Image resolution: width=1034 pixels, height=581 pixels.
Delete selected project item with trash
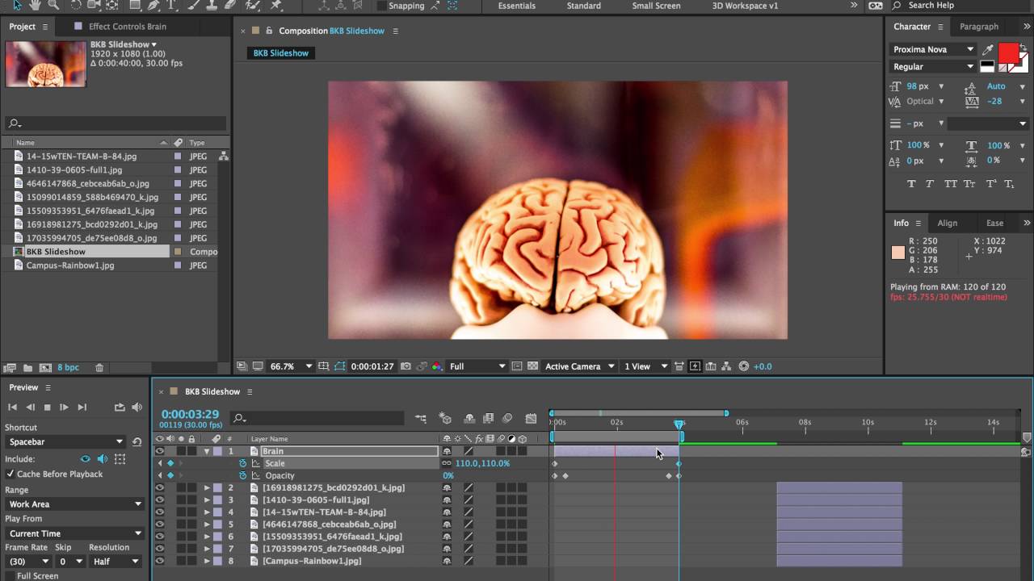click(x=99, y=368)
